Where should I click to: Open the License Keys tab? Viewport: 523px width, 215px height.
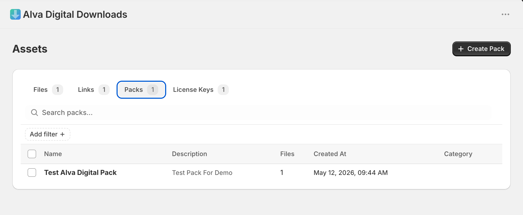[200, 90]
